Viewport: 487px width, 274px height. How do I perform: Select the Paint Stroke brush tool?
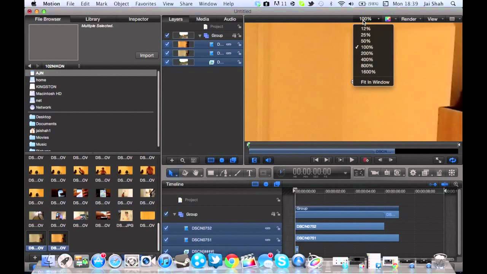tap(237, 173)
